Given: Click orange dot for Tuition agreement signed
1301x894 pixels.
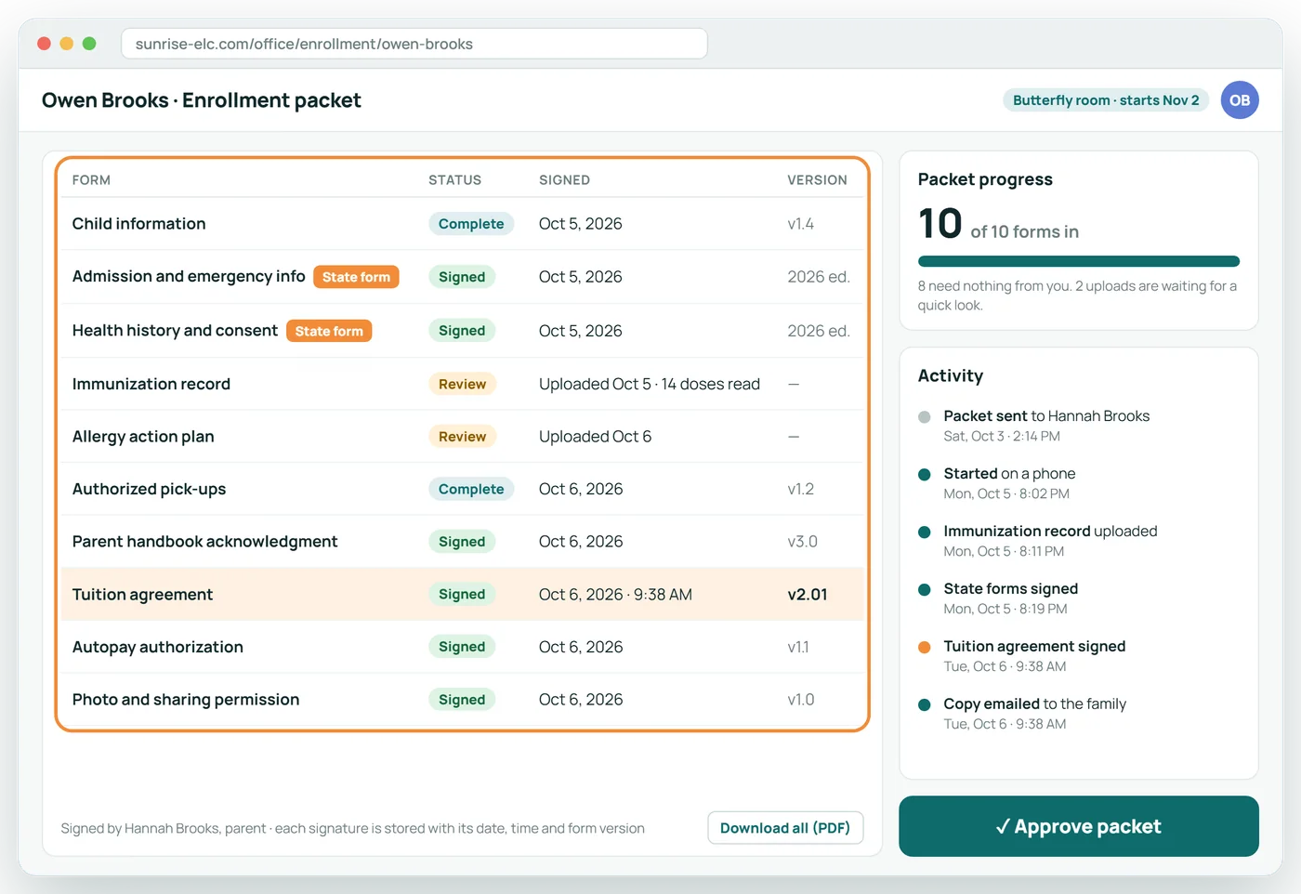Looking at the screenshot, I should [924, 647].
